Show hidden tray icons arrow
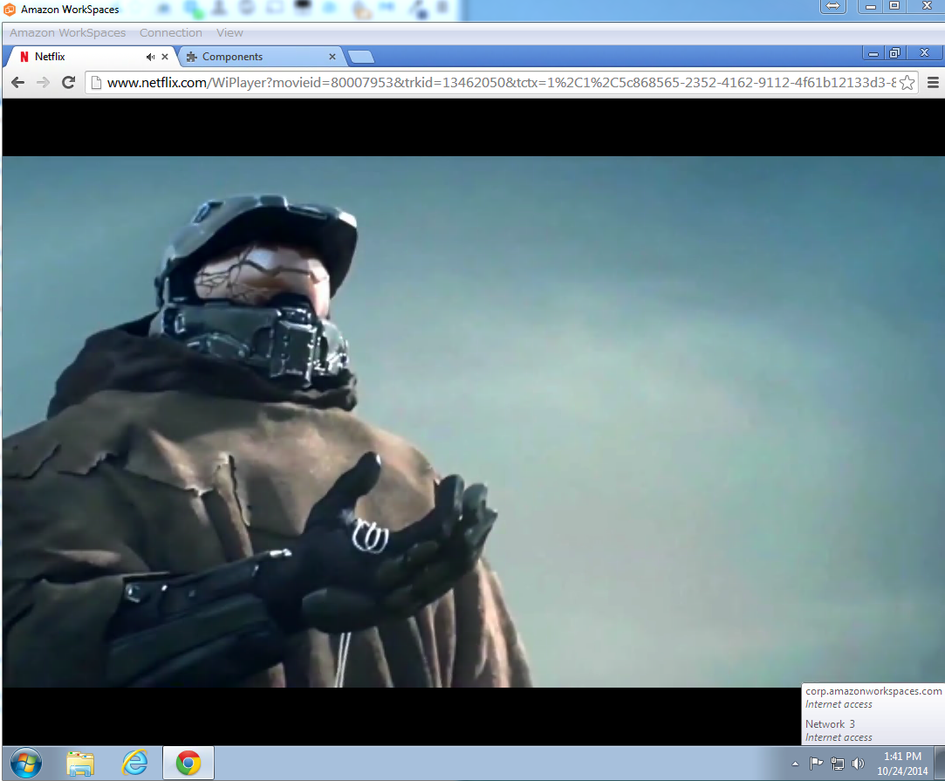Viewport: 945px width, 781px height. coord(795,764)
